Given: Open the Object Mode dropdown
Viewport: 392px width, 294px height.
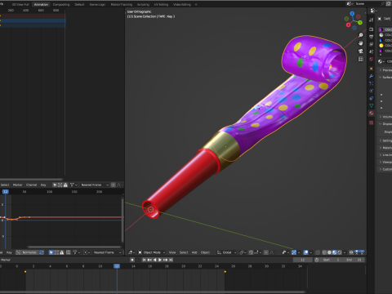Looking at the screenshot, I should [152, 252].
